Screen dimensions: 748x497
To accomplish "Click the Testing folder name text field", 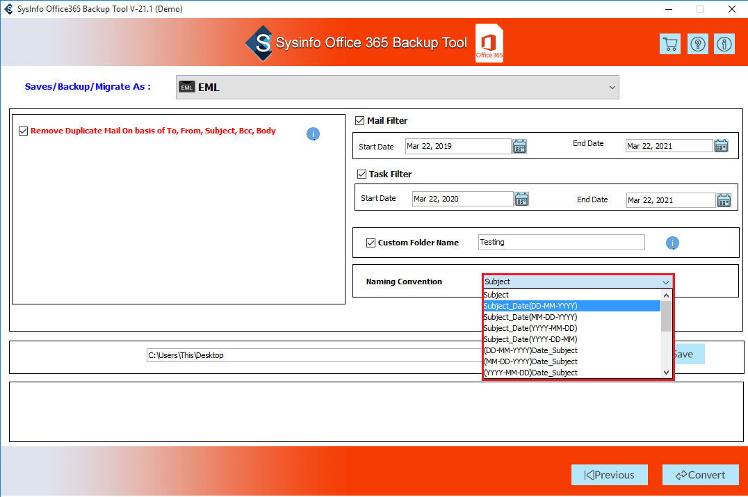I will tap(561, 242).
